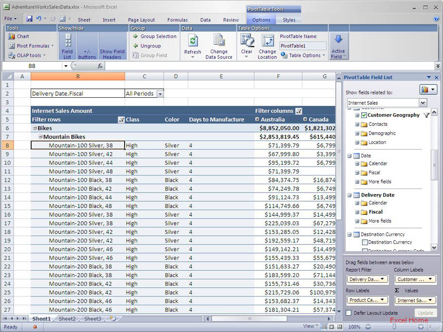This screenshot has height=332, width=443.
Task: Expand the Fiscal folder under Delivery Date
Action: tap(357, 212)
